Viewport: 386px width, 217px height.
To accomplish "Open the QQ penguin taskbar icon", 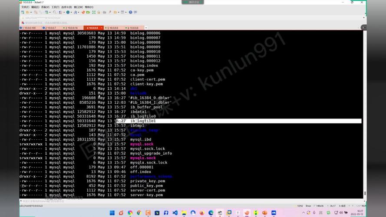I will [x=220, y=213].
